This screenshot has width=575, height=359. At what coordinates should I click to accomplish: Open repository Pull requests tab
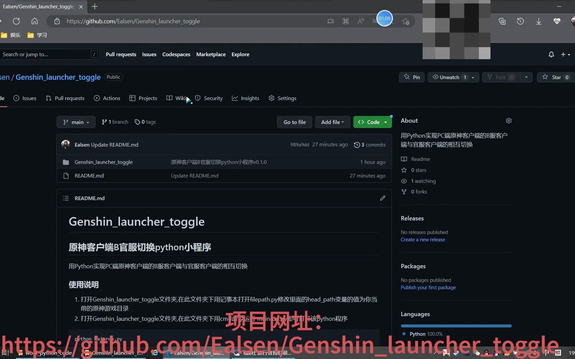(65, 98)
